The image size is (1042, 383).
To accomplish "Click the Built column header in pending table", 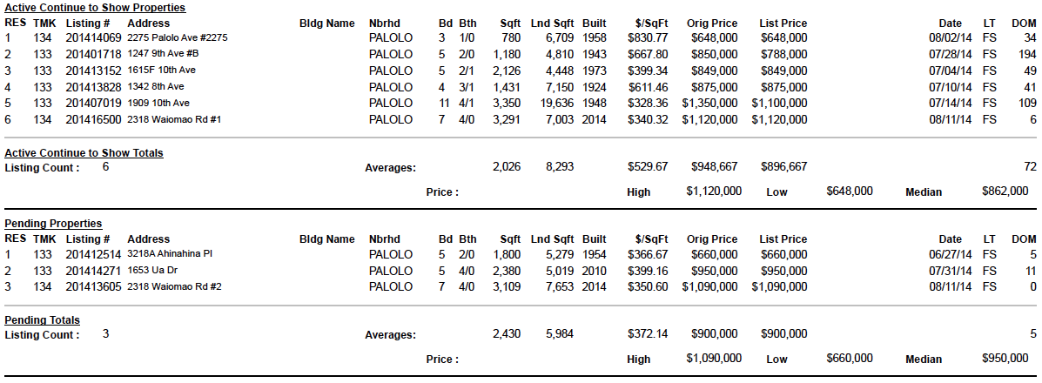I will click(x=594, y=239).
